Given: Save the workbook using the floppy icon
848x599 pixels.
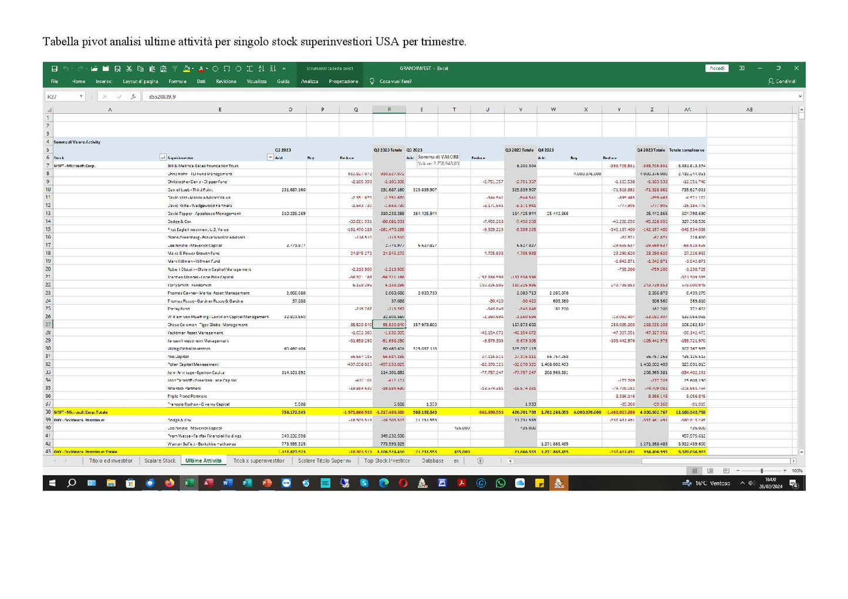Looking at the screenshot, I should click(54, 69).
